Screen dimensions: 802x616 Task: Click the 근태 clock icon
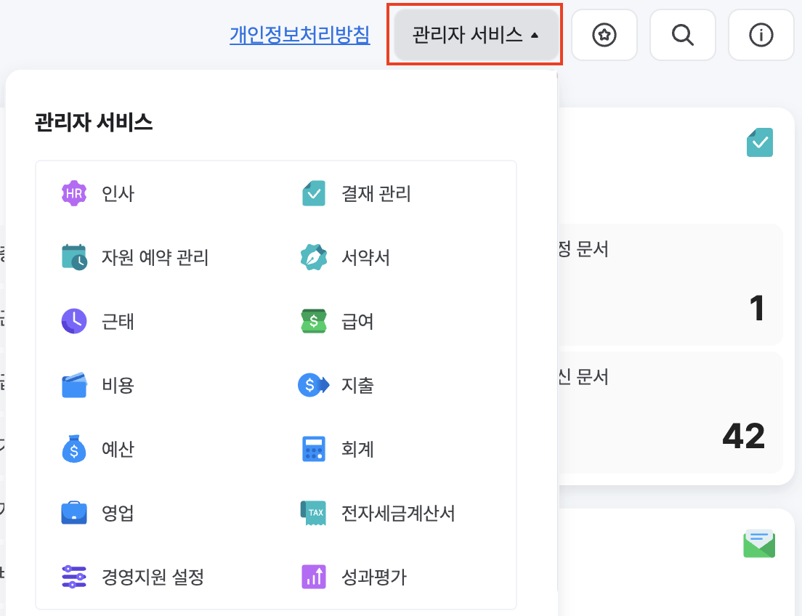coord(73,321)
